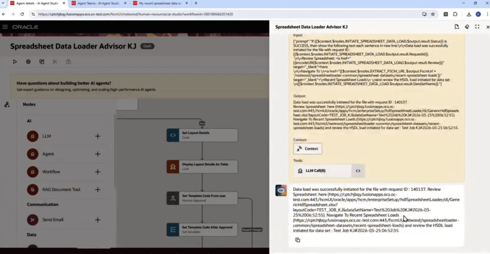490x254 pixels.
Task: Add a Send Email node with plus
Action: 98,220
